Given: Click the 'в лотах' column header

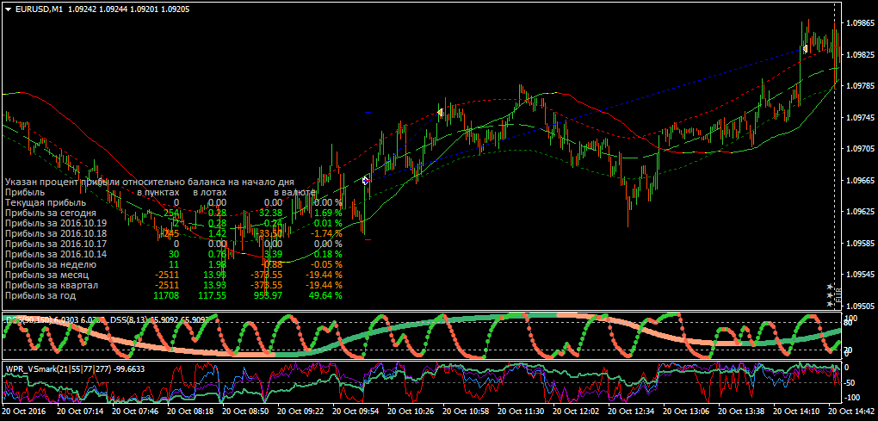Looking at the screenshot, I should point(210,192).
